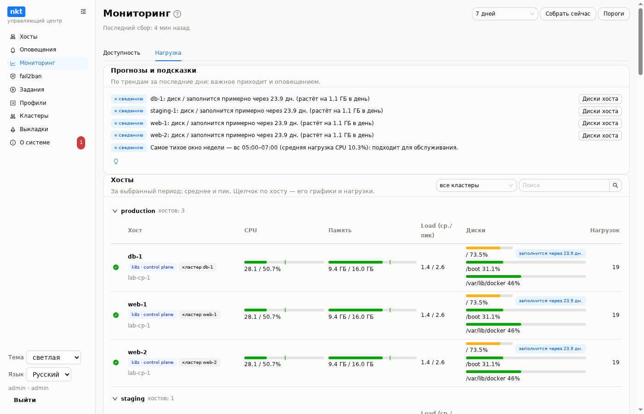This screenshot has height=414, width=644.
Task: Click the search magnifier button
Action: pos(615,185)
